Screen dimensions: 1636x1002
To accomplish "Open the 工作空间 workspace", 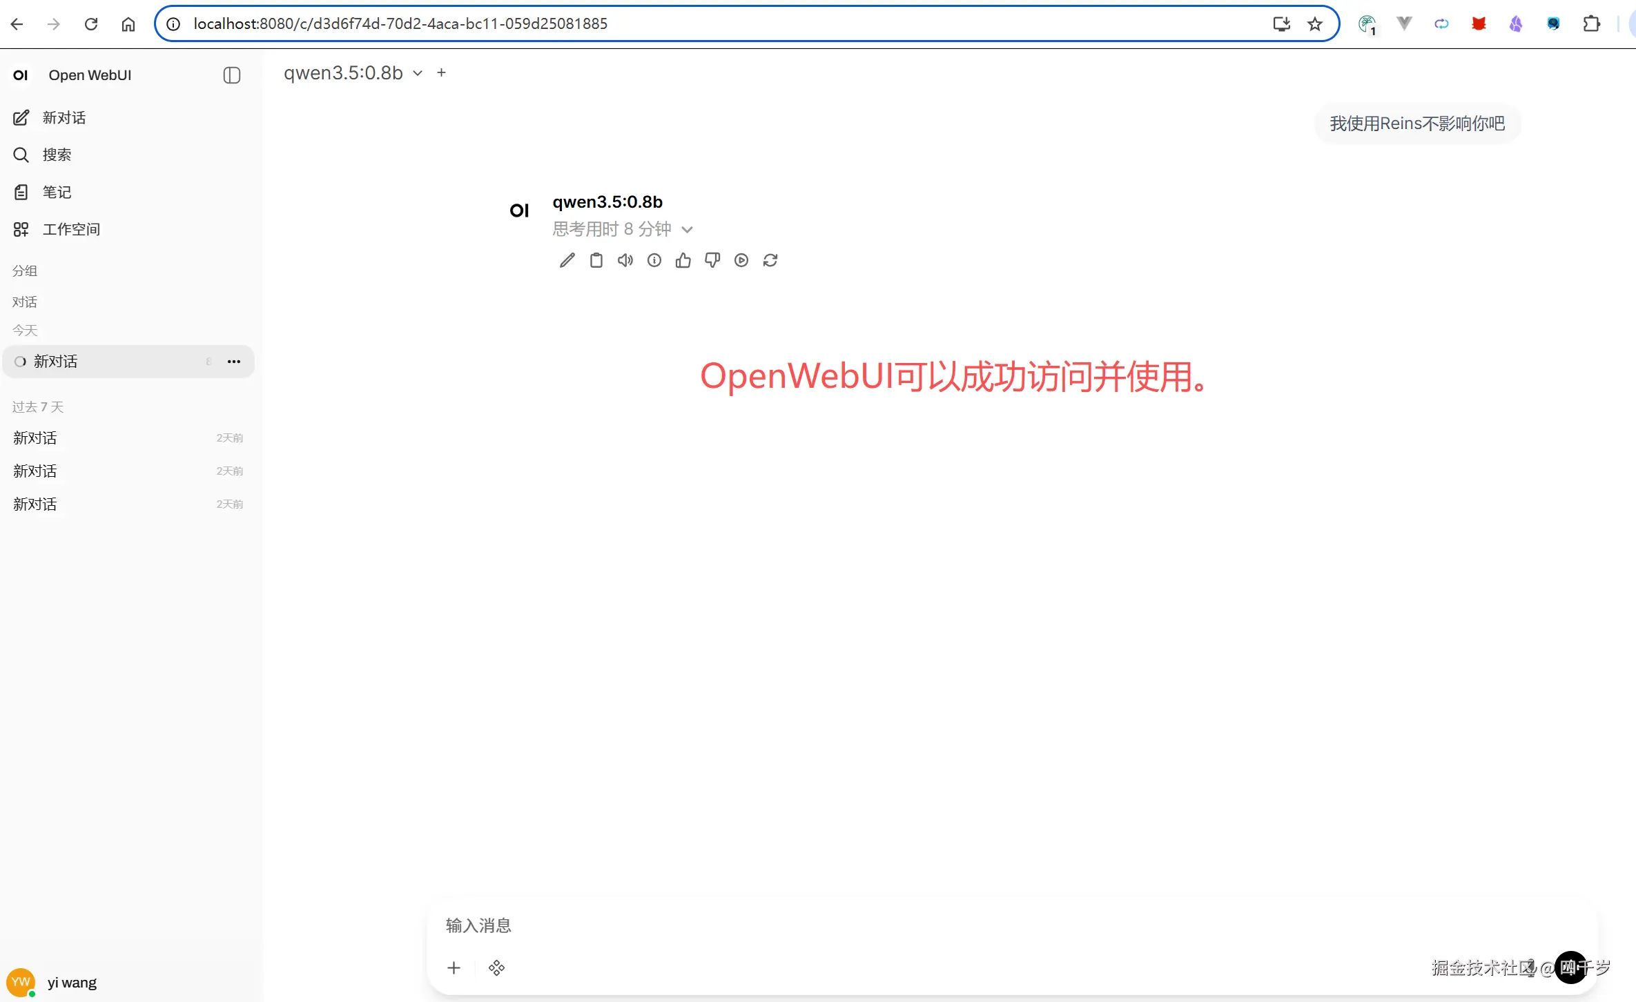I will [72, 228].
